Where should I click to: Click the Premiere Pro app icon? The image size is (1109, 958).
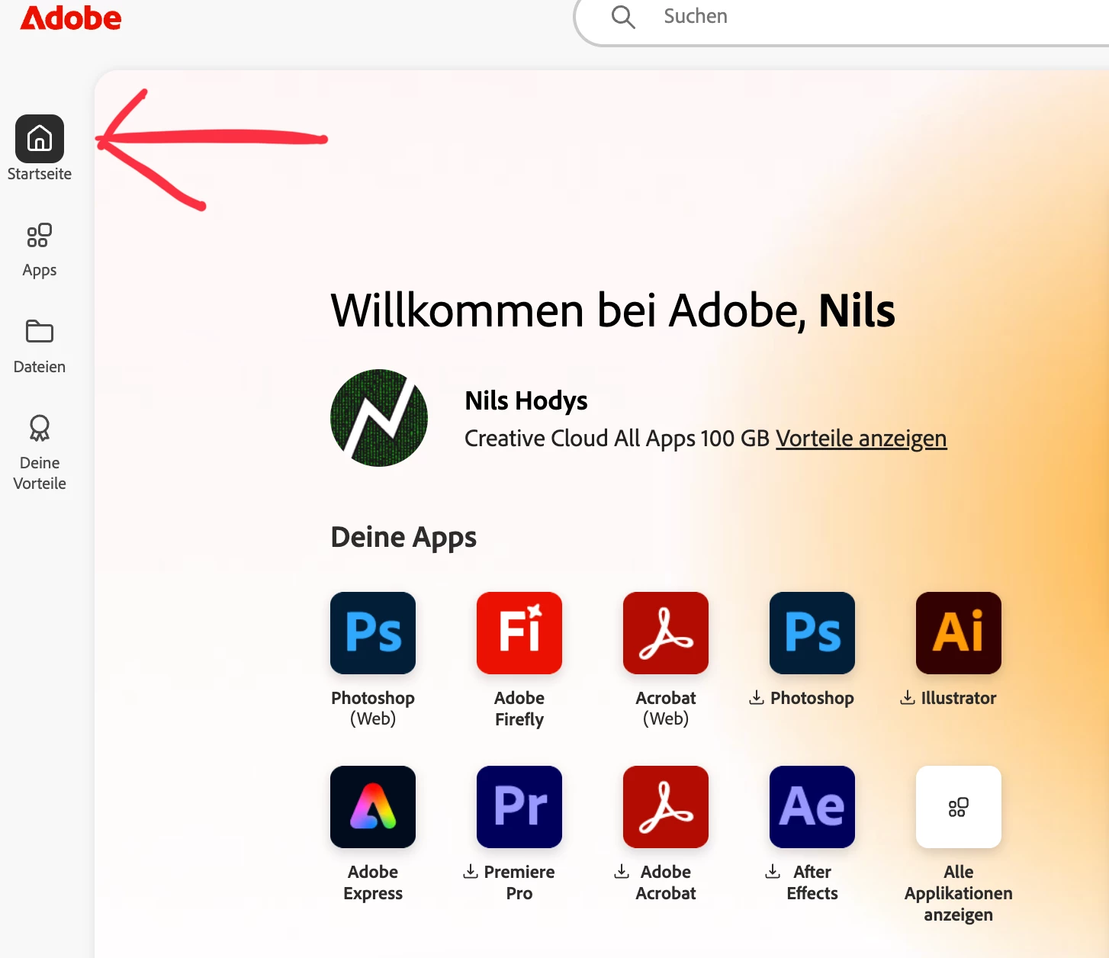[x=519, y=807]
